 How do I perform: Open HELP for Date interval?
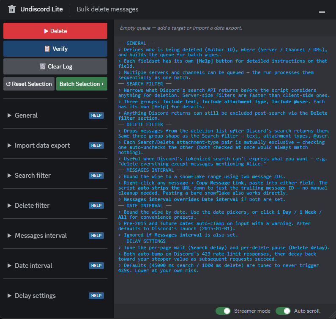coord(96,266)
